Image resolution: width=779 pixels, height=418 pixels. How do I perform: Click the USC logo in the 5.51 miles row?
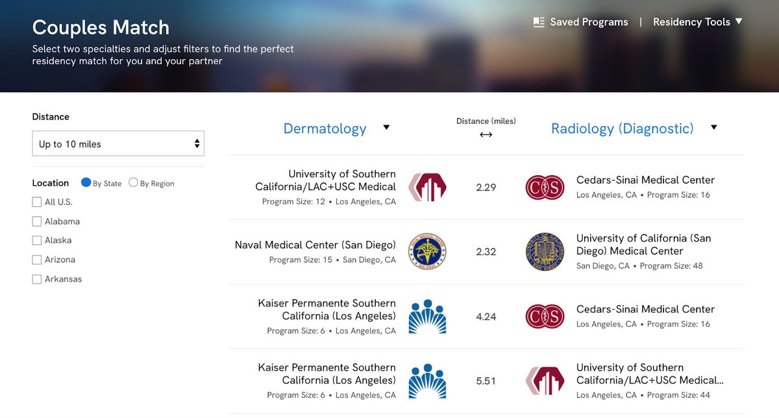pos(545,381)
